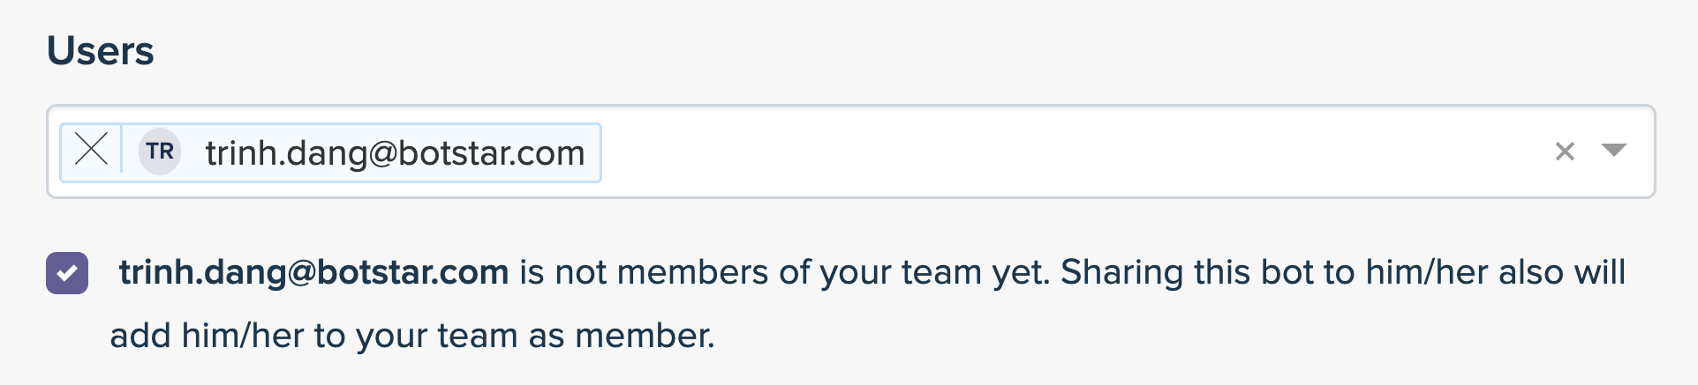Screen dimensions: 1698x385
Task: Open the Users dropdown arrow
Action: (x=1614, y=151)
